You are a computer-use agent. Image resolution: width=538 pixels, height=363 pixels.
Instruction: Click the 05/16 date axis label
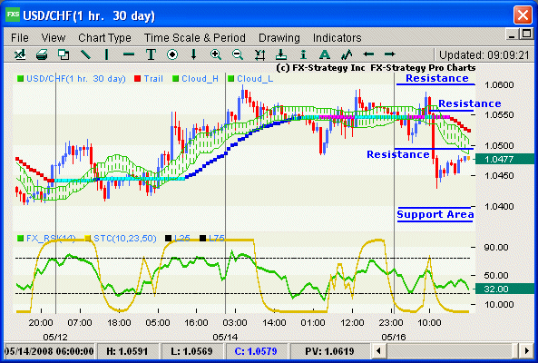394,337
